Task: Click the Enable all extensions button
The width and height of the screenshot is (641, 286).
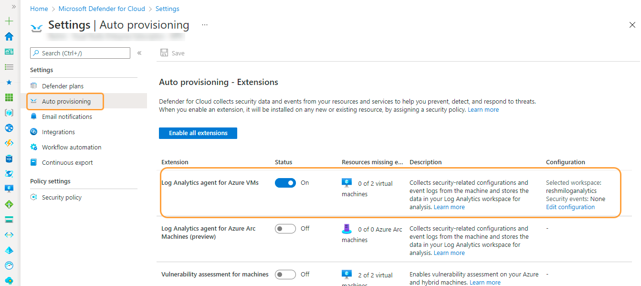Action: pyautogui.click(x=198, y=133)
